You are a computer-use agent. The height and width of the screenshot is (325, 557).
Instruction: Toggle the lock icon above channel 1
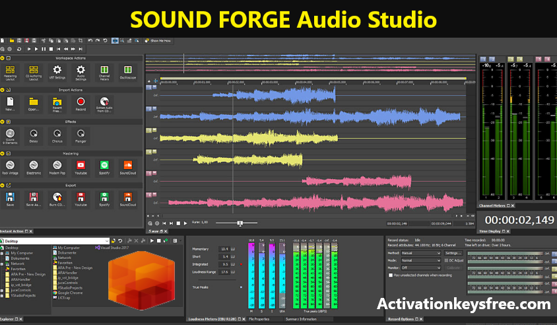click(x=149, y=81)
